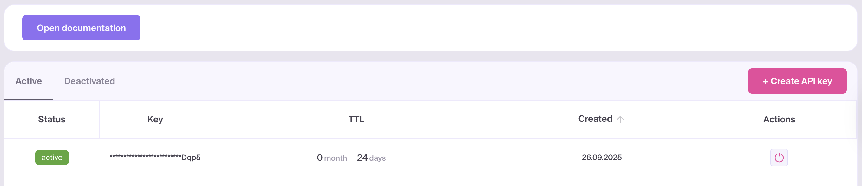Viewport: 862px width, 186px height.
Task: Click the Status column header
Action: click(51, 119)
